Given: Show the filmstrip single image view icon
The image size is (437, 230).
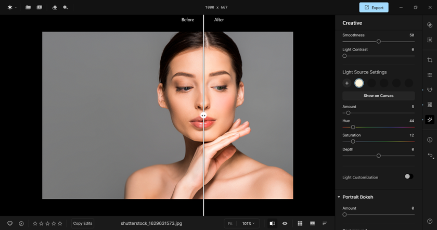Looking at the screenshot, I should pos(313,223).
